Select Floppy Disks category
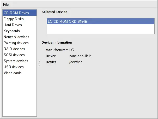Image resolution: width=158 pixels, height=119 pixels. [14, 19]
